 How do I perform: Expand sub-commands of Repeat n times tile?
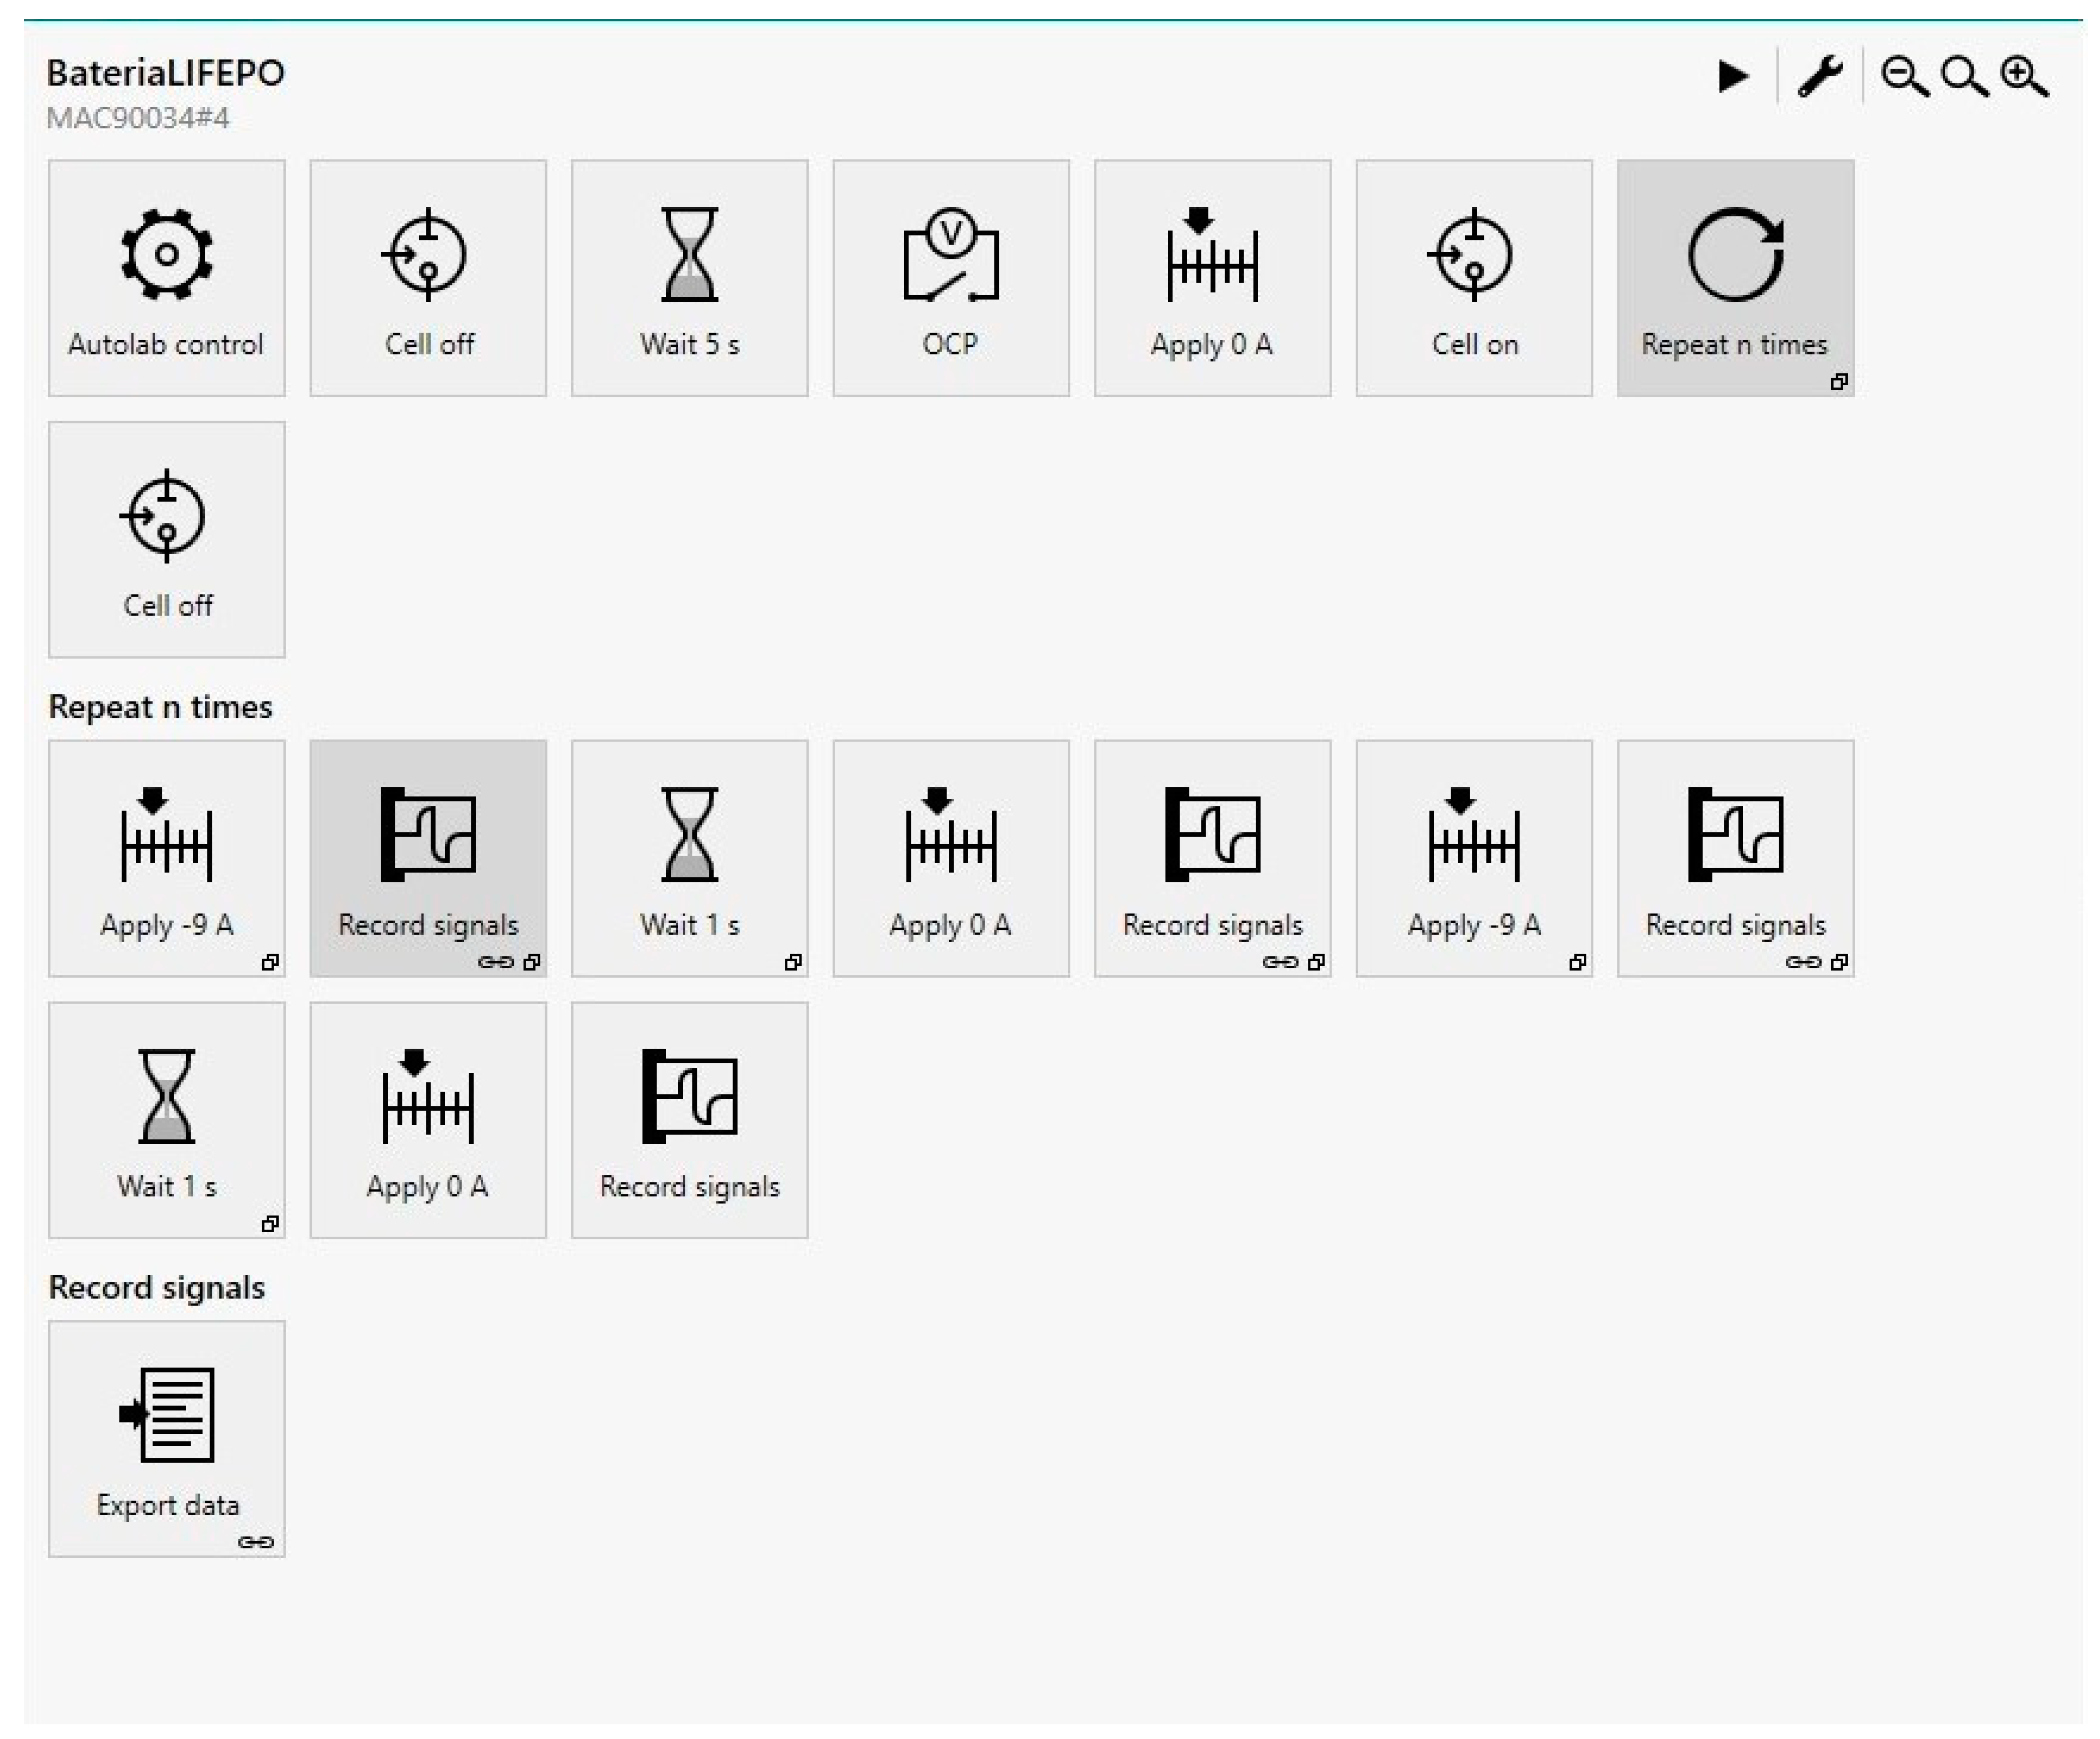click(1838, 382)
